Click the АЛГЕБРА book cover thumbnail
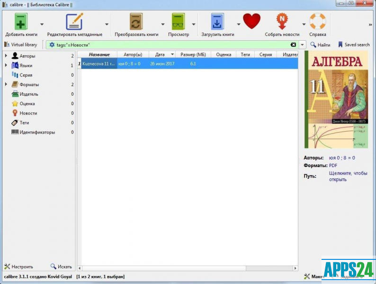 coord(336,99)
